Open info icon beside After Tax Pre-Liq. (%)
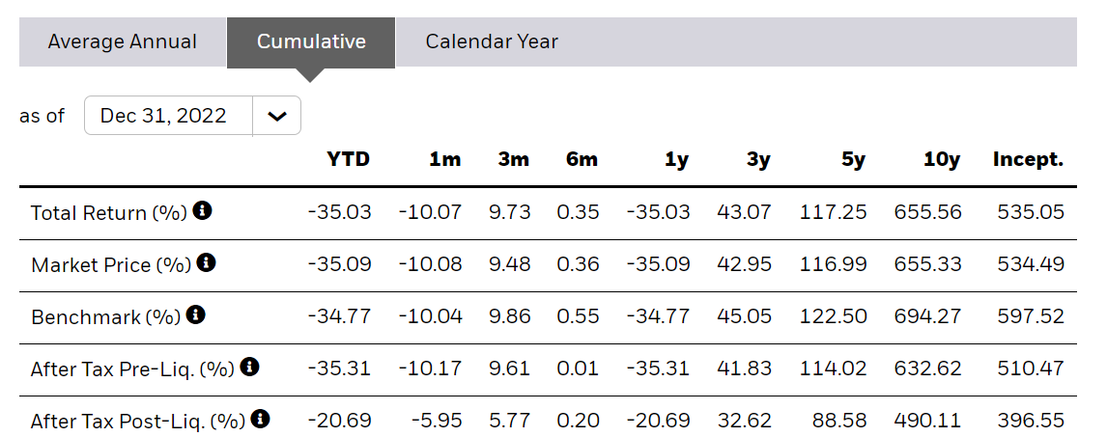The image size is (1107, 437). [250, 367]
